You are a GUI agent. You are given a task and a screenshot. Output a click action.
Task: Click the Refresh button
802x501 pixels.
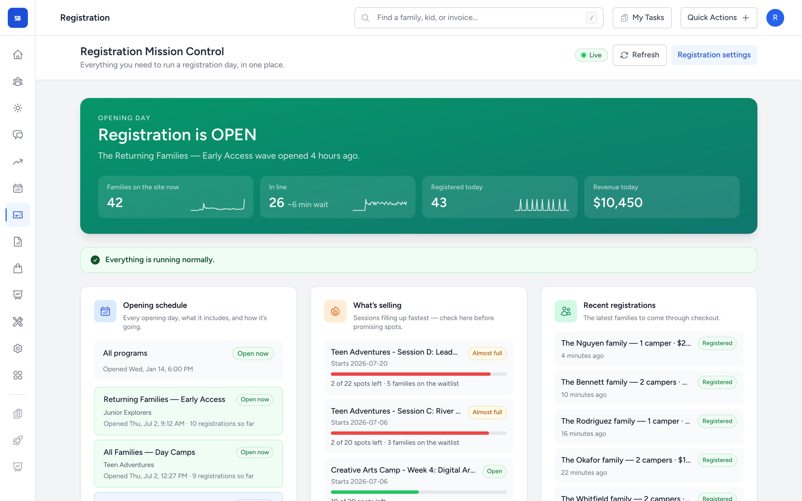[639, 55]
